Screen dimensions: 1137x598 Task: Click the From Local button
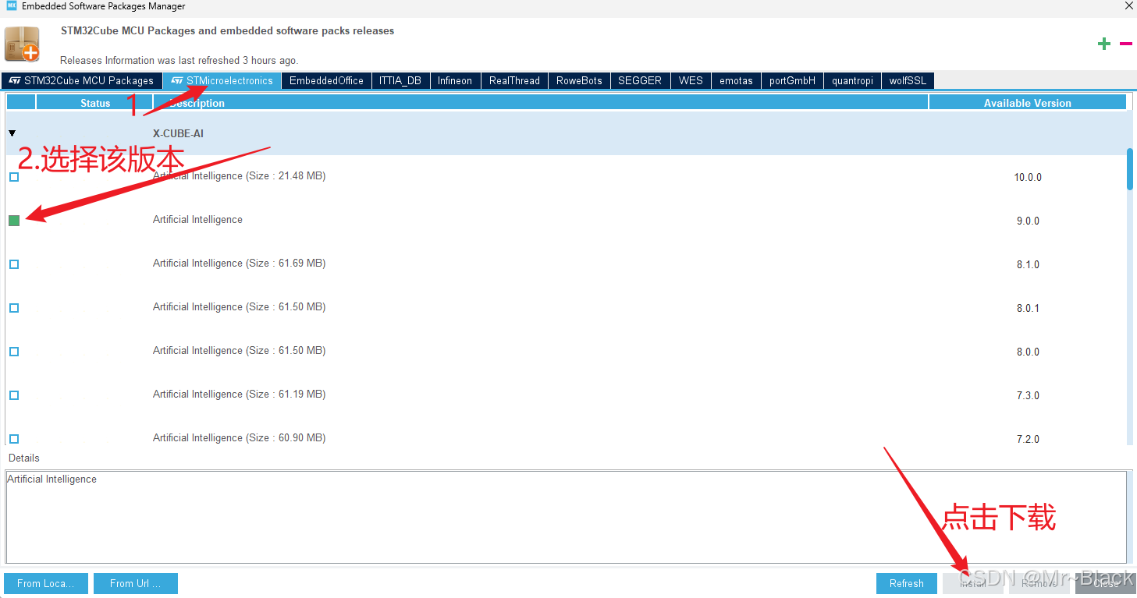click(x=46, y=583)
